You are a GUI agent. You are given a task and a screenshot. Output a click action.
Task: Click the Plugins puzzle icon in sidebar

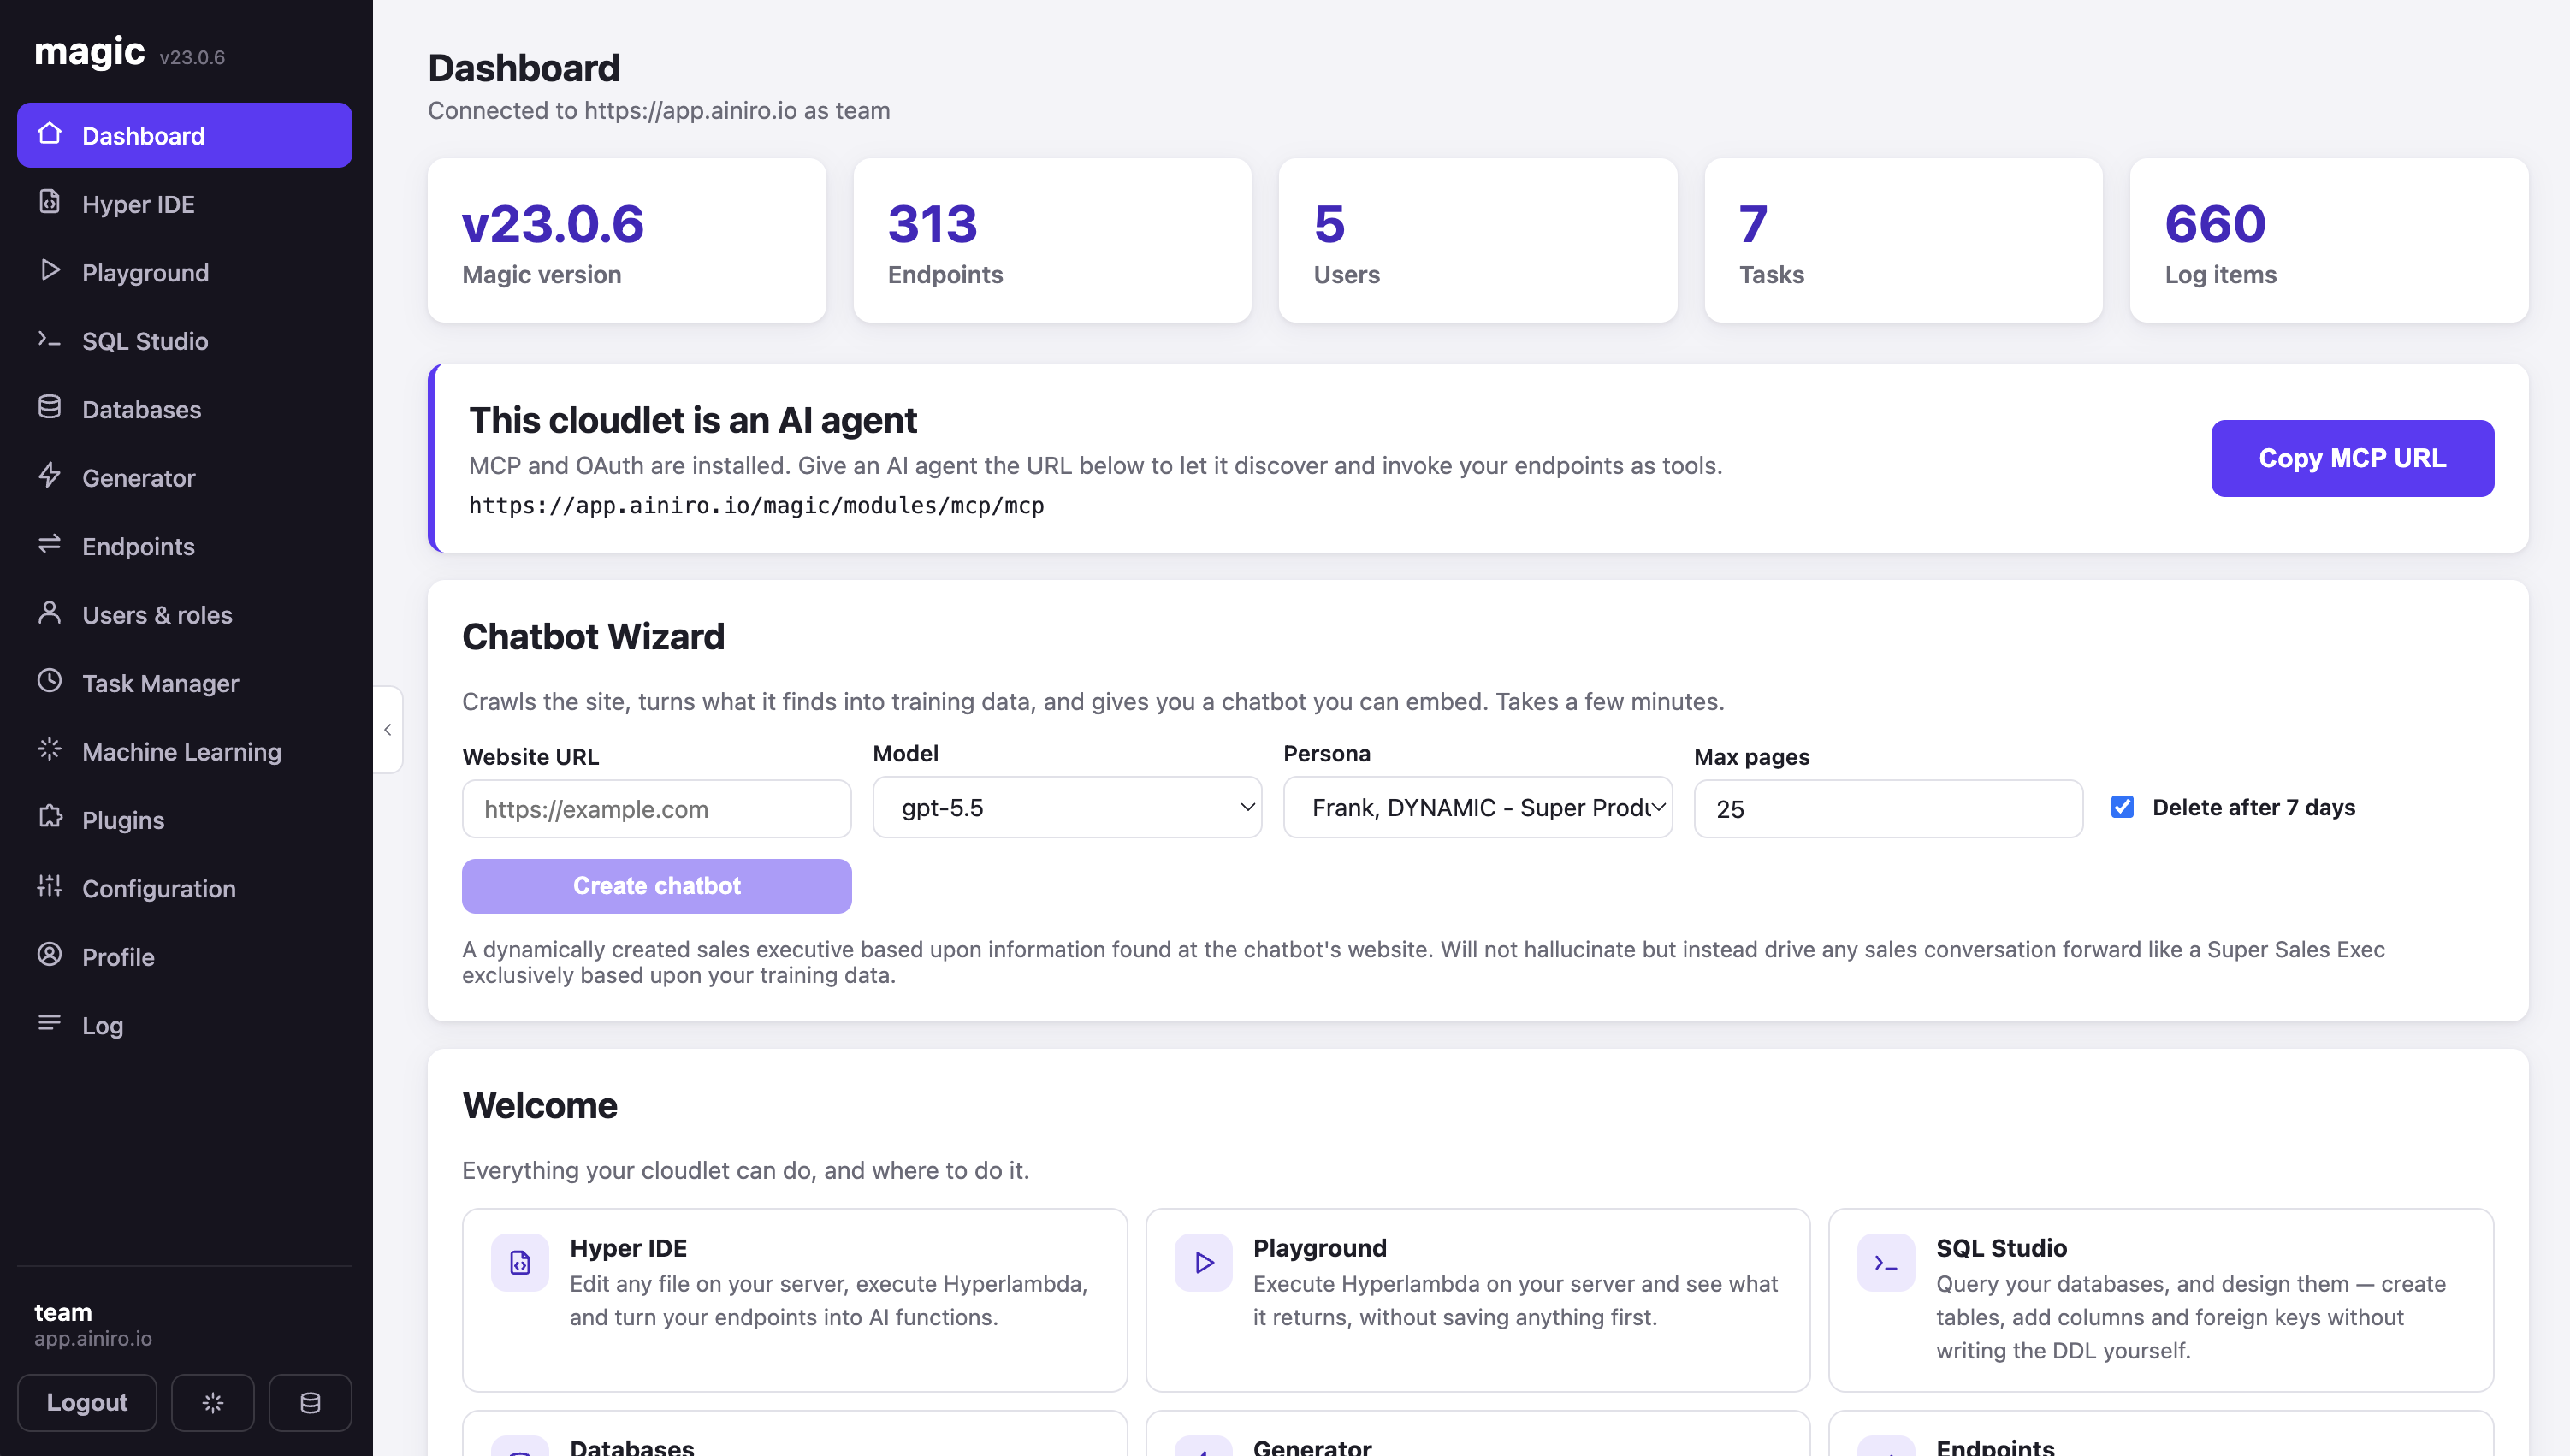(50, 818)
